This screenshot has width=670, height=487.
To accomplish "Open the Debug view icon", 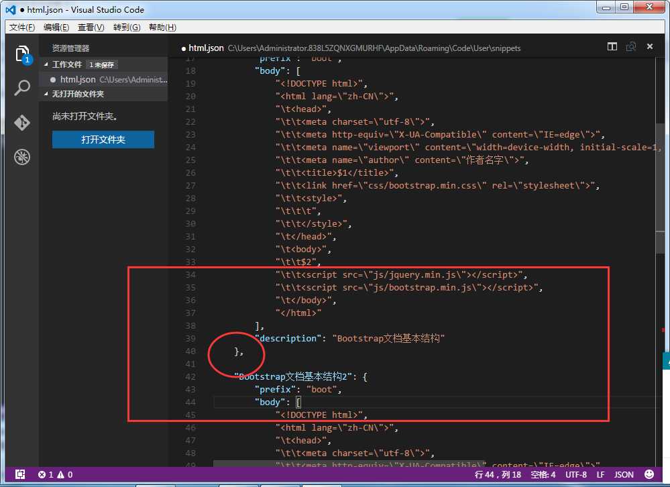I will click(x=21, y=157).
